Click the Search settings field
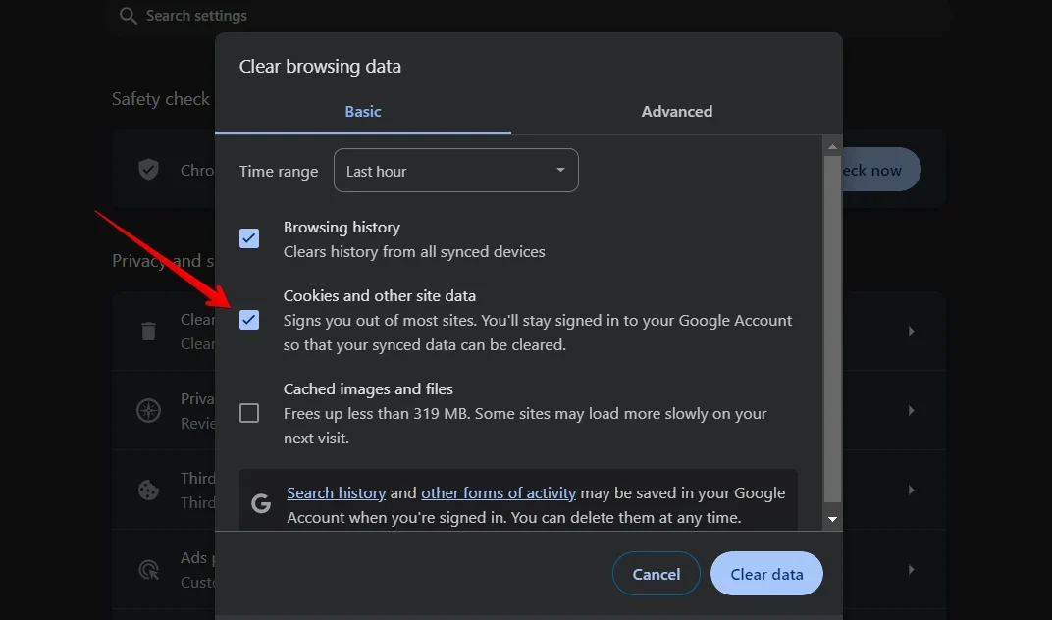 [x=530, y=16]
